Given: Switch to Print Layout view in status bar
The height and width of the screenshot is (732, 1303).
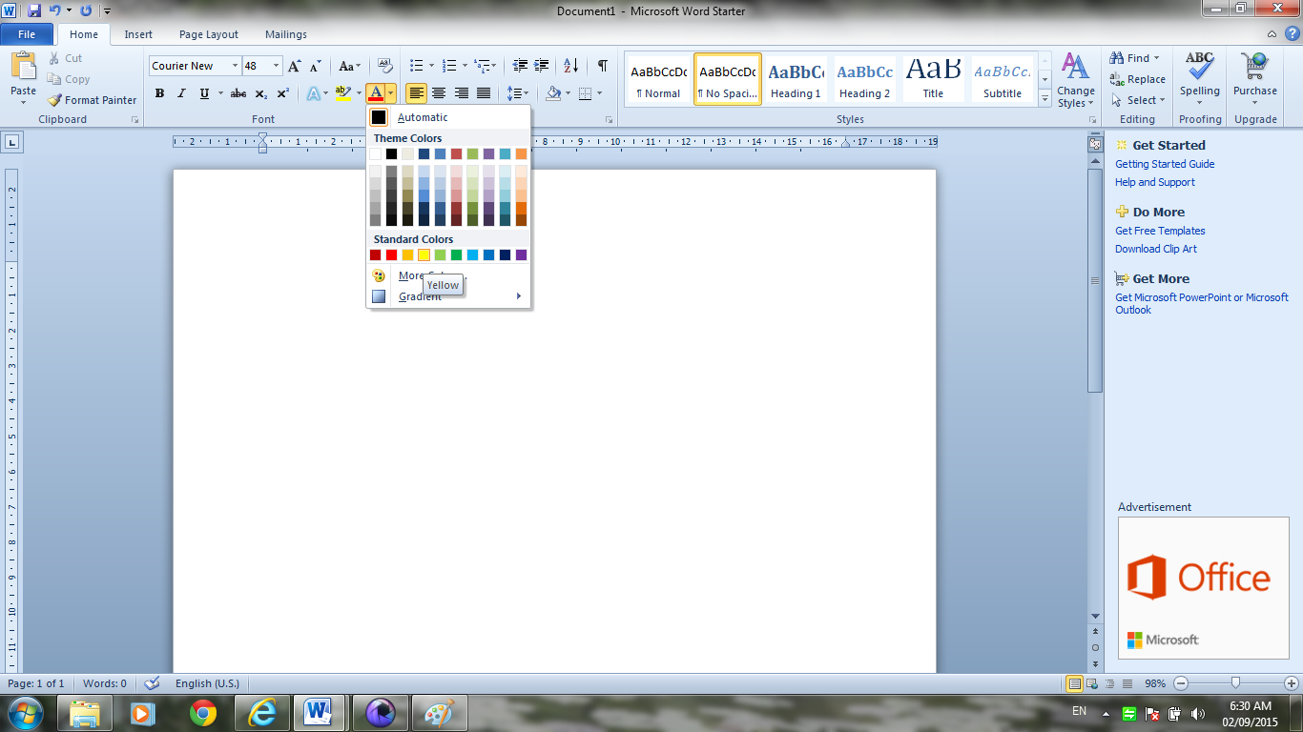Looking at the screenshot, I should [1075, 683].
